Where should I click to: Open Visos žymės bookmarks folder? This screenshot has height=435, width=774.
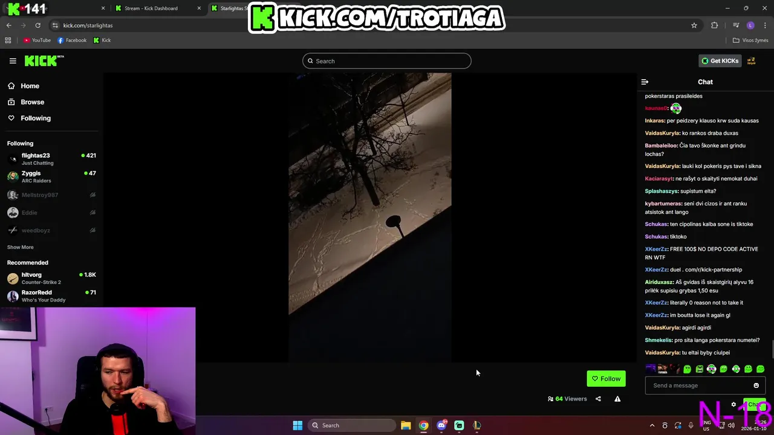pos(750,40)
